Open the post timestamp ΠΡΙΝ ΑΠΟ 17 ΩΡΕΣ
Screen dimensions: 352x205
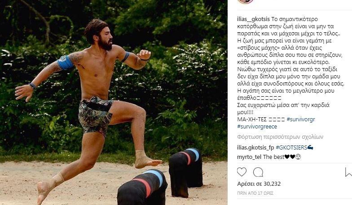point(255,193)
